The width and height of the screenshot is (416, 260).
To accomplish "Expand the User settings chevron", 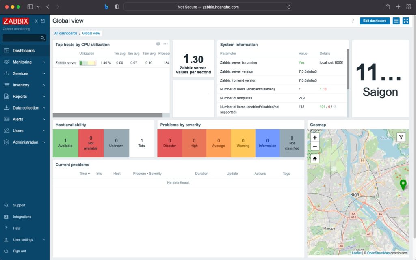I will coord(44,240).
